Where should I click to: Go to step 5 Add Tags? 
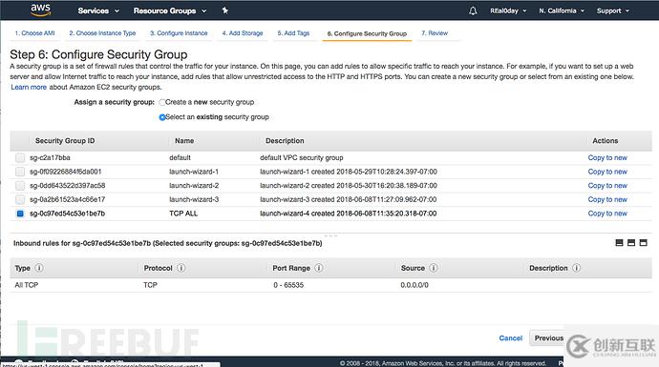tap(293, 33)
